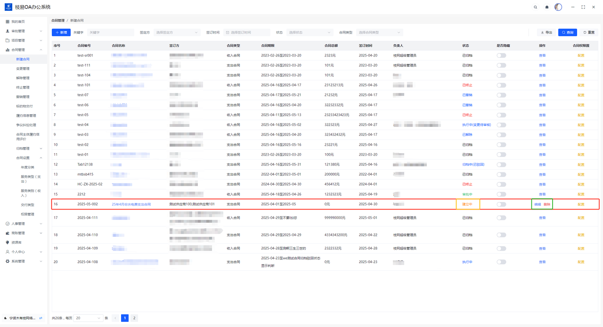Open the page size dropdown showing 20
603x327 pixels.
88,318
